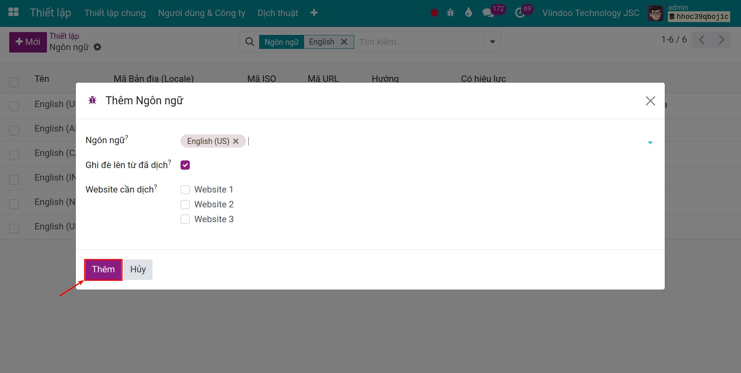
Task: Go to next page of records
Action: [721, 40]
